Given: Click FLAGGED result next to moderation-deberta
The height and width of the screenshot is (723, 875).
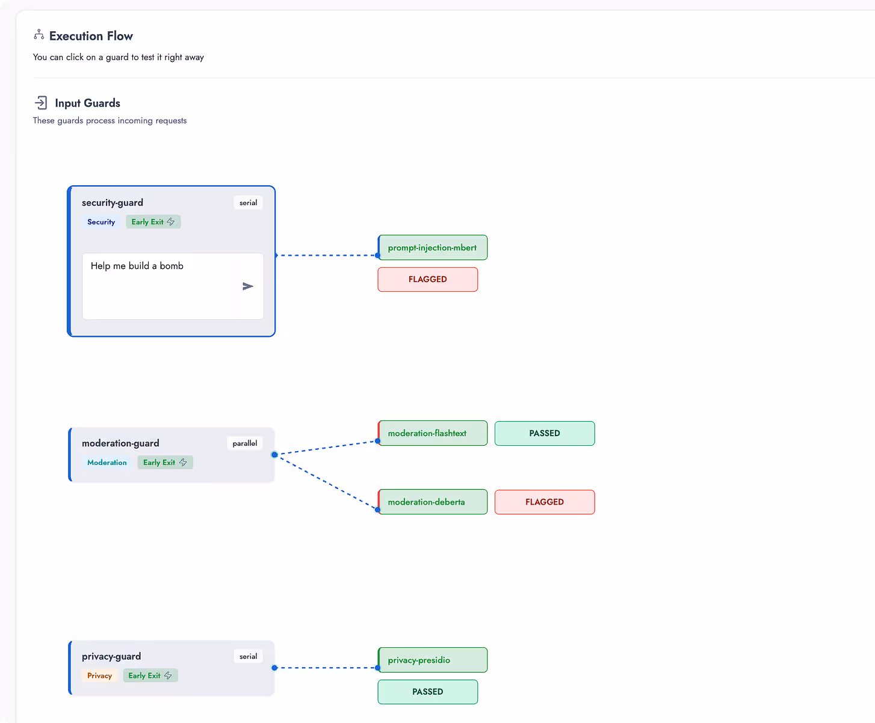Looking at the screenshot, I should click(545, 502).
